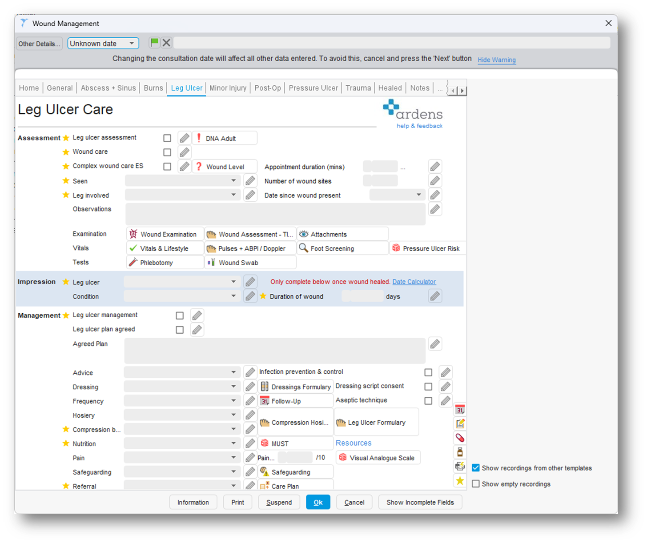Viewport: 647px width, 543px height.
Task: Open Vitals & Lifestyle template
Action: [x=165, y=248]
